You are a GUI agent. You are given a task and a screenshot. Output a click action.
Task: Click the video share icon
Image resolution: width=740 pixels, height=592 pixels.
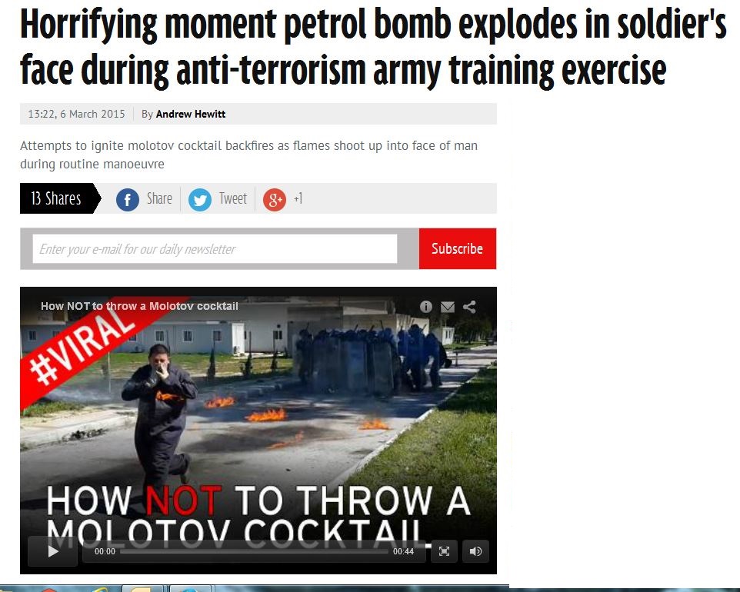[469, 307]
